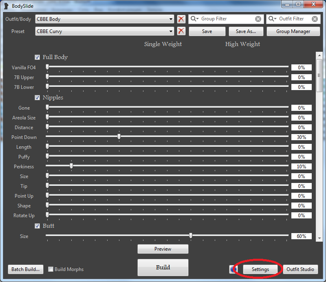Screen dimensions: 326x282
Task: Clear the Outfit Filter search field
Action: pyautogui.click(x=314, y=19)
